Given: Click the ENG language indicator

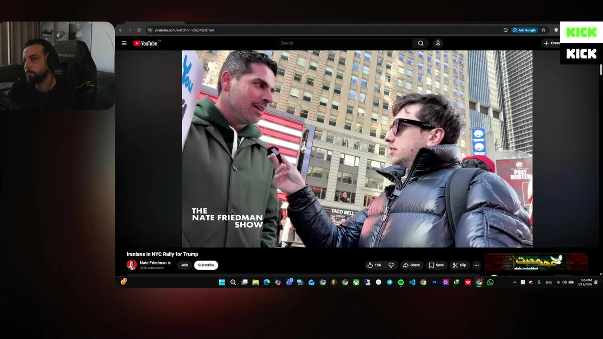Looking at the screenshot, I should (x=549, y=282).
